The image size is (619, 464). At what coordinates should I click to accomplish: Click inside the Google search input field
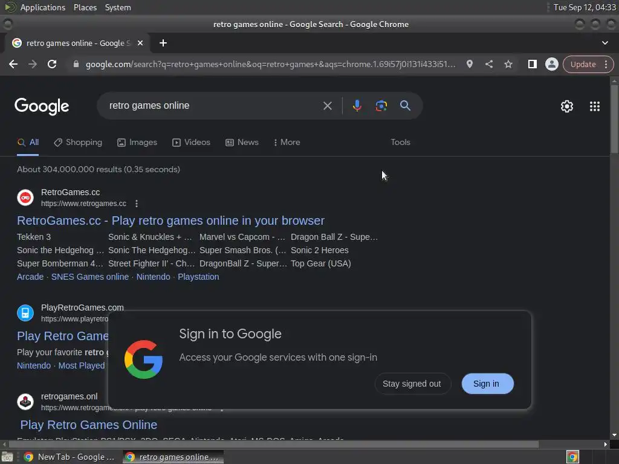[x=213, y=106]
